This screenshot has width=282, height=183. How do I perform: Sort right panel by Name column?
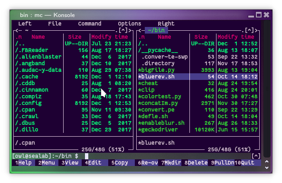[x=164, y=37]
